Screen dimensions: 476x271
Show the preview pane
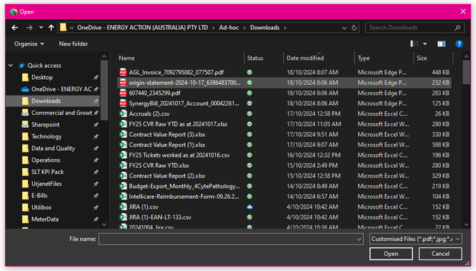point(441,44)
